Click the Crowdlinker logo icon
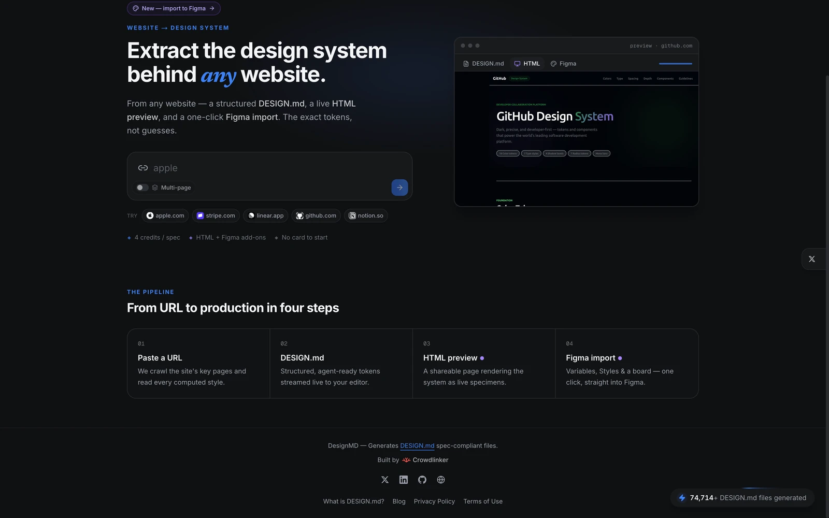 (x=406, y=460)
